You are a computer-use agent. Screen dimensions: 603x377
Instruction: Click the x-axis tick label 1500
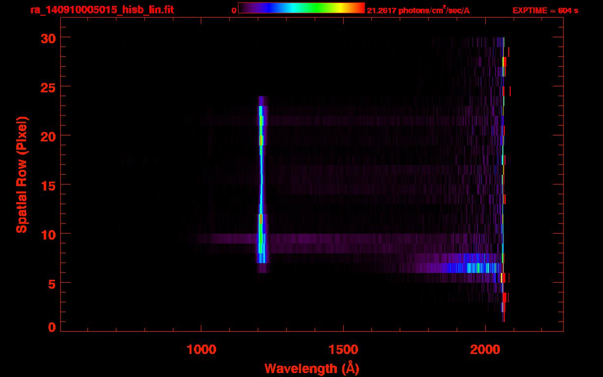[x=343, y=349]
